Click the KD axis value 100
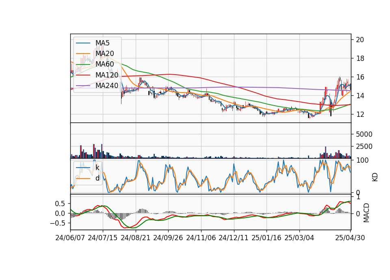390x280 pixels. point(362,160)
